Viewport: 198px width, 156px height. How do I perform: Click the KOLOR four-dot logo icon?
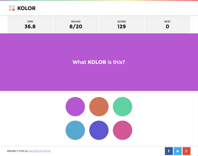(x=12, y=8)
